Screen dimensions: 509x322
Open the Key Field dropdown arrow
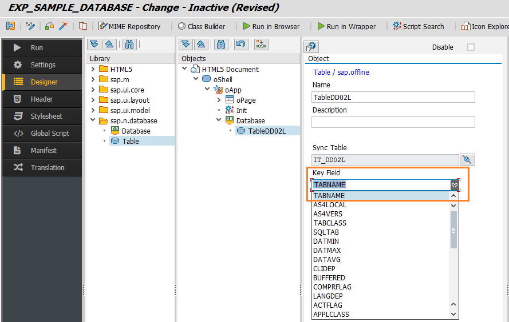click(x=455, y=185)
